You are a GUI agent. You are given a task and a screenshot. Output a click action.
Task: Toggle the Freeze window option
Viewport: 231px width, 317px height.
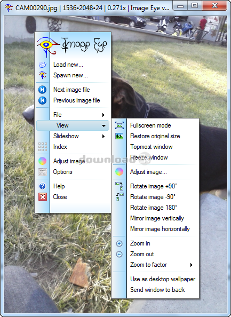coord(149,157)
